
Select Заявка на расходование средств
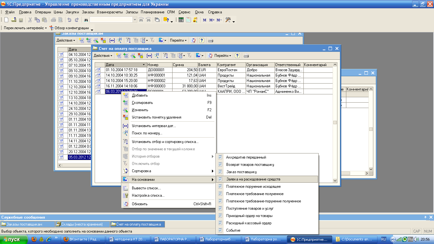[x=267, y=179]
